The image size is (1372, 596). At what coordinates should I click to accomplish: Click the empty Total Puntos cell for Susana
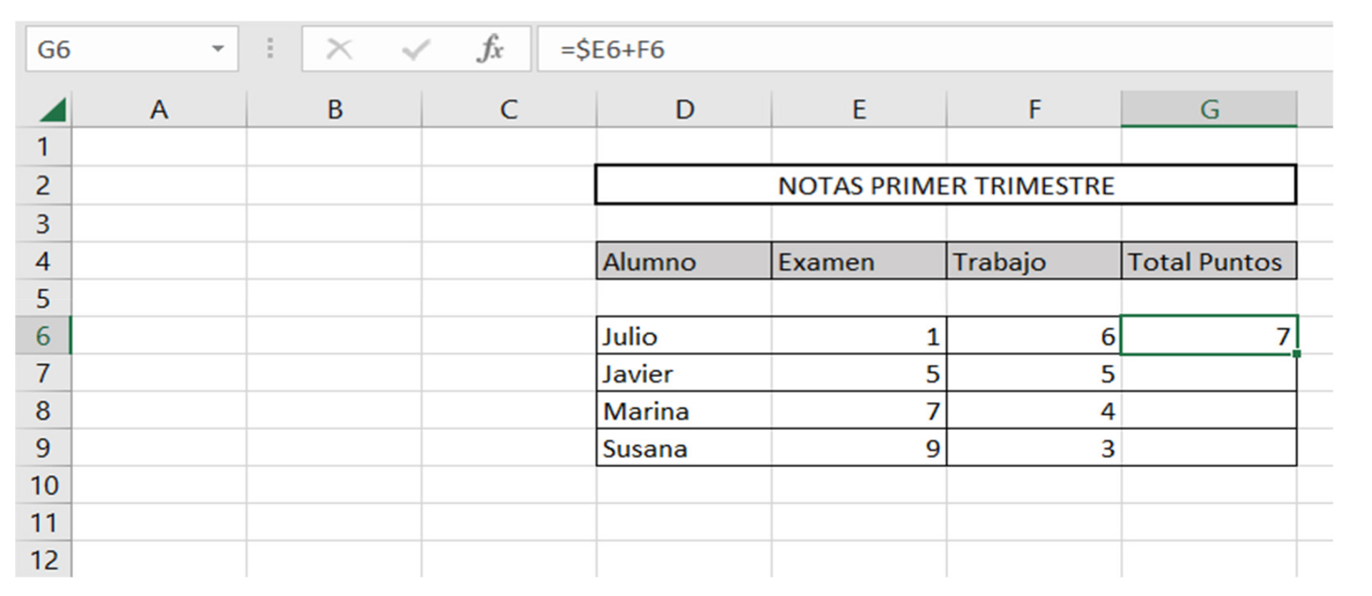1208,448
